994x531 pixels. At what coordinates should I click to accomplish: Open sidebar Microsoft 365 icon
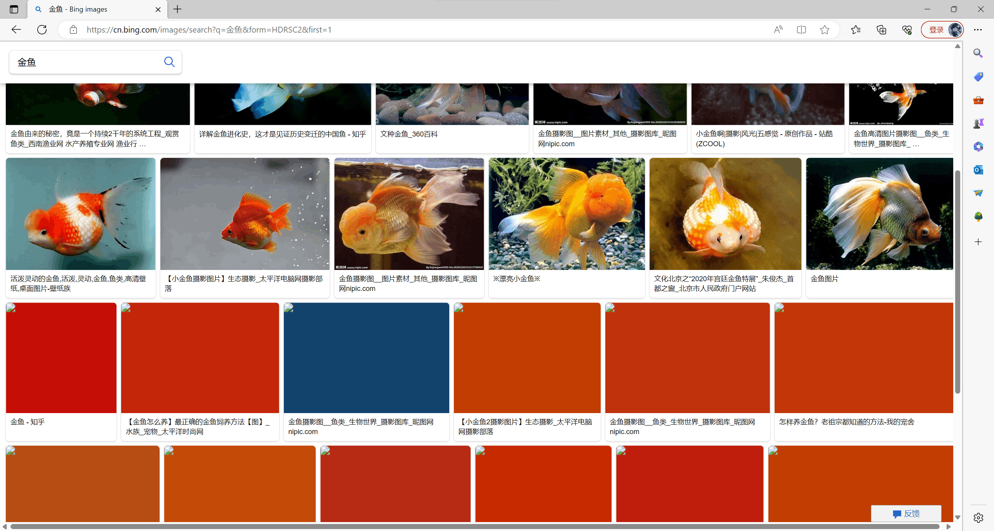coord(978,147)
